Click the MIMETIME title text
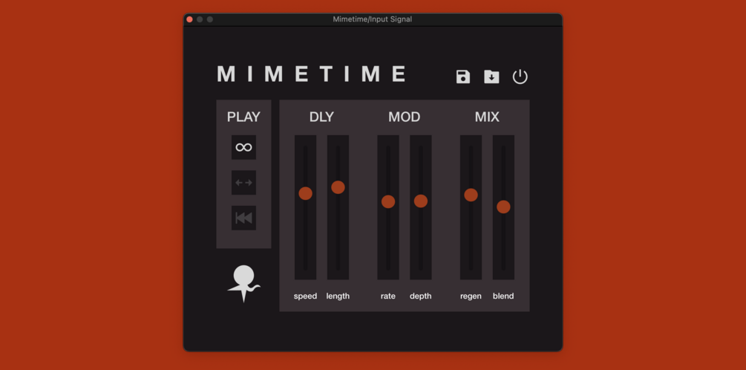Screen dimensions: 746x370 [312, 74]
